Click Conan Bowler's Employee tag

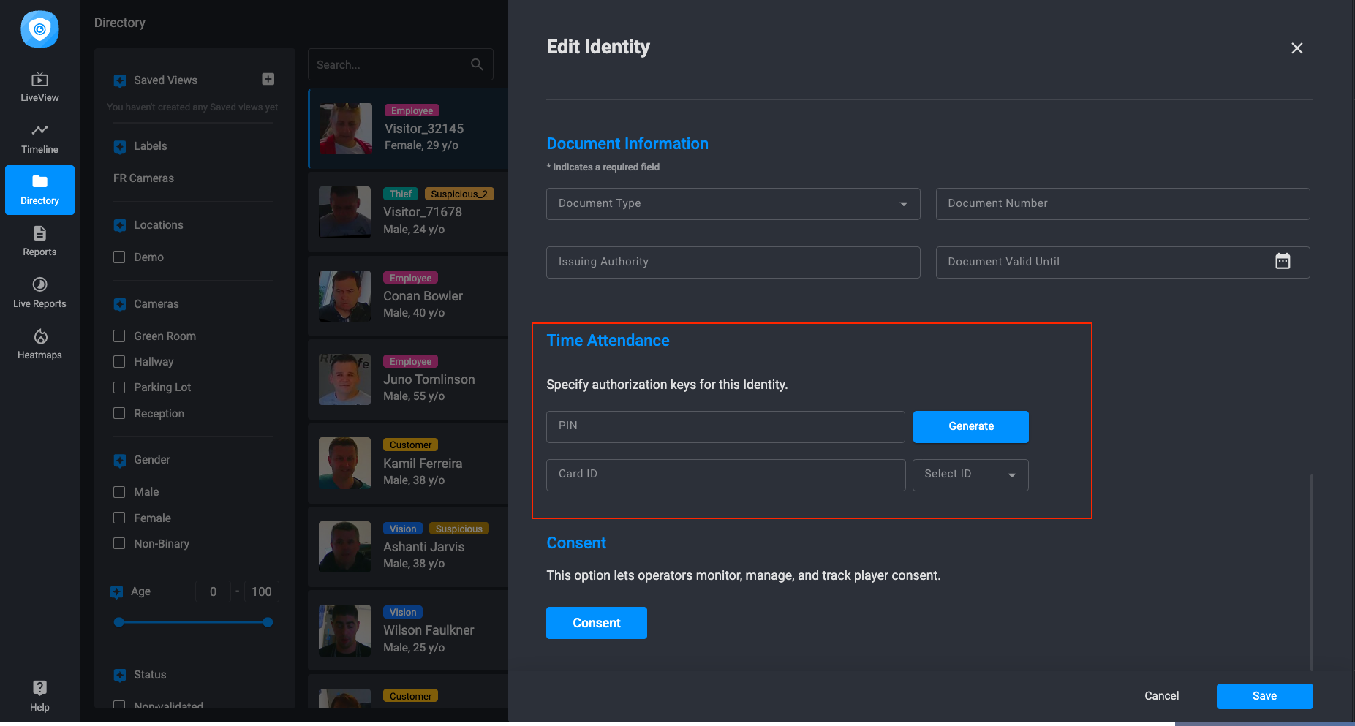[410, 278]
